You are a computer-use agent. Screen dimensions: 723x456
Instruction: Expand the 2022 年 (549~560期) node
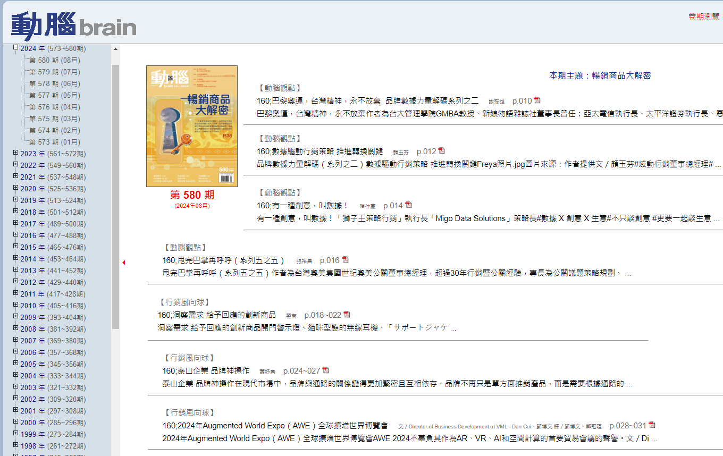click(x=16, y=165)
